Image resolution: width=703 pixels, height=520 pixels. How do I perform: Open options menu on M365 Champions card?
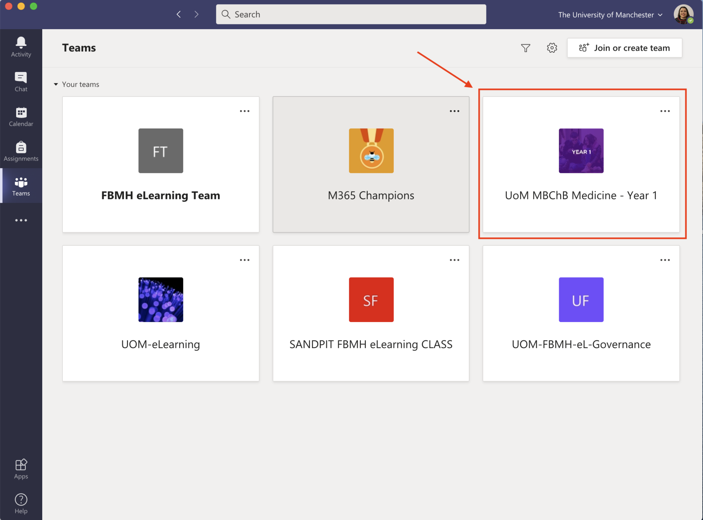455,110
